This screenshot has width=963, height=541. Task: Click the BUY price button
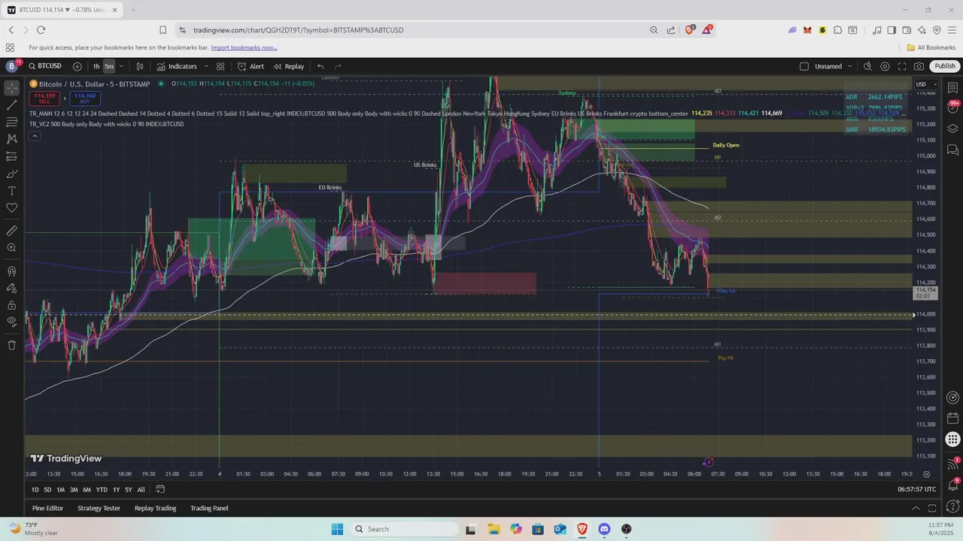85,98
